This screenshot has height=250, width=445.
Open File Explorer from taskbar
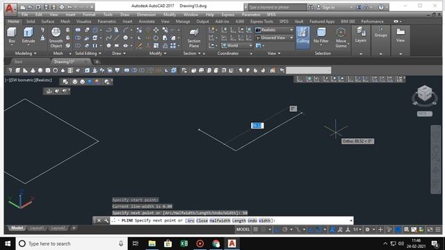pos(152,244)
